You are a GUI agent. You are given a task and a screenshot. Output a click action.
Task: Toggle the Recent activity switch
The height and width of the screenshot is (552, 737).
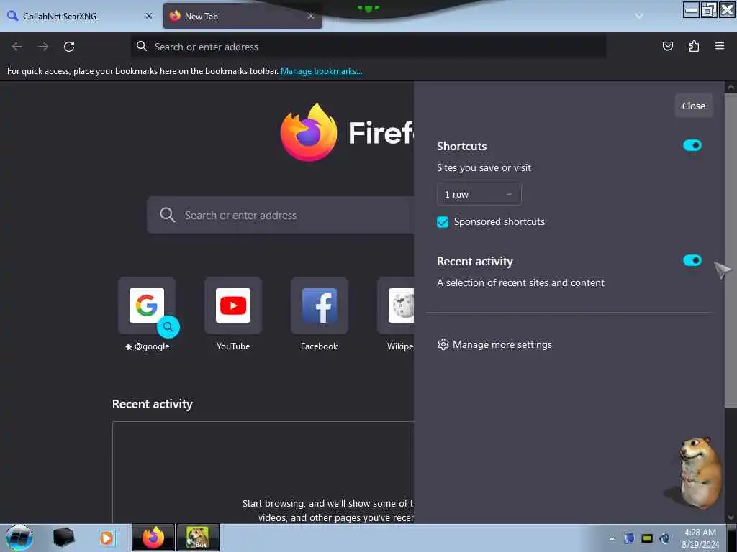692,260
